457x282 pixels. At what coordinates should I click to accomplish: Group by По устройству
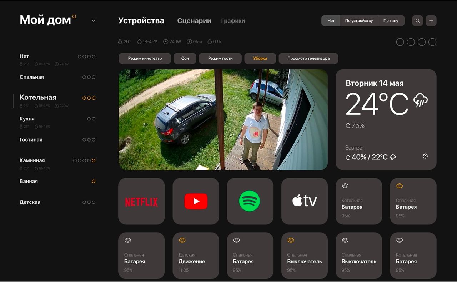(359, 21)
